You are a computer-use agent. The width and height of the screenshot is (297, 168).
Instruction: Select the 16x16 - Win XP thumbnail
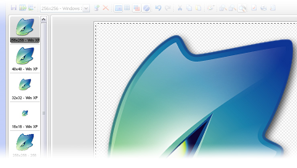25,116
